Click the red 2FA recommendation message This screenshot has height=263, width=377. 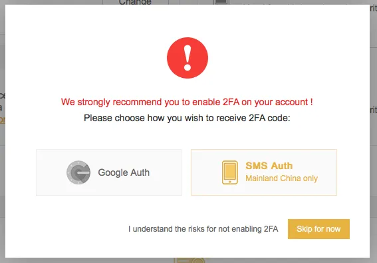[187, 102]
